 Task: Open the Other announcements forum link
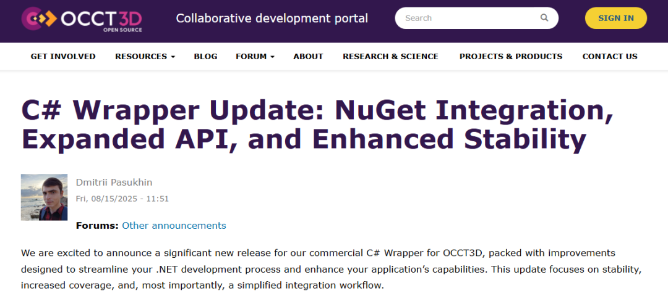click(x=174, y=225)
